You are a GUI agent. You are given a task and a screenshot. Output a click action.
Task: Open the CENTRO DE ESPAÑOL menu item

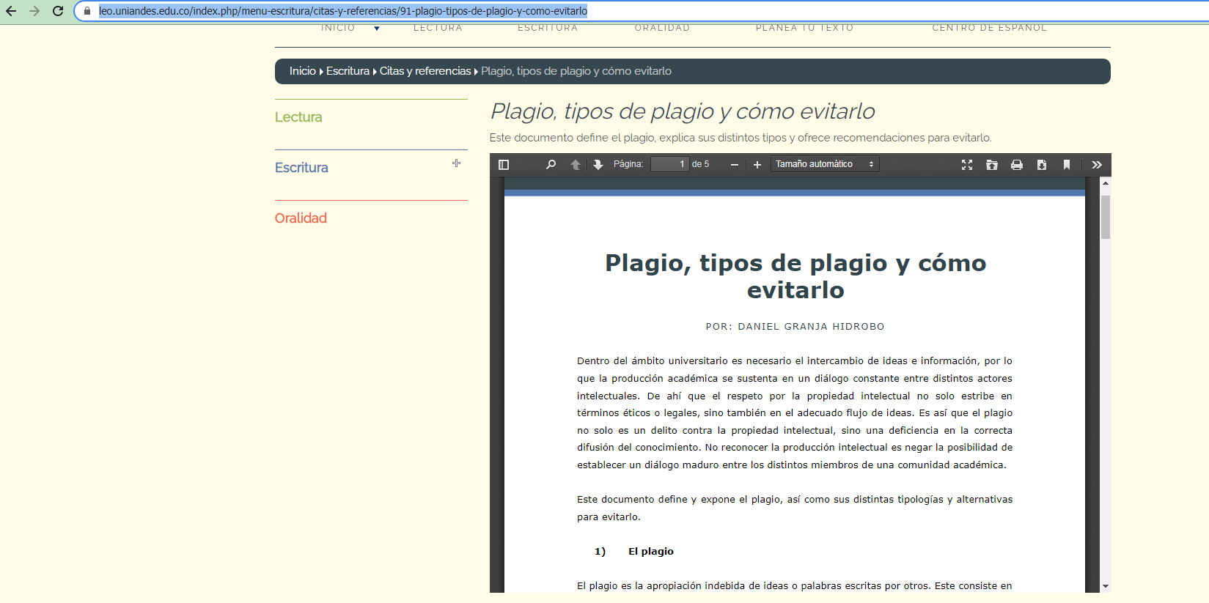[989, 28]
